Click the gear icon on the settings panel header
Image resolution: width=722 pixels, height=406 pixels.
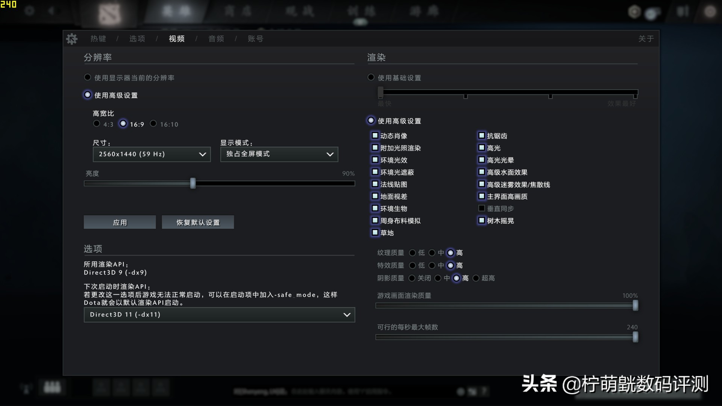[72, 38]
